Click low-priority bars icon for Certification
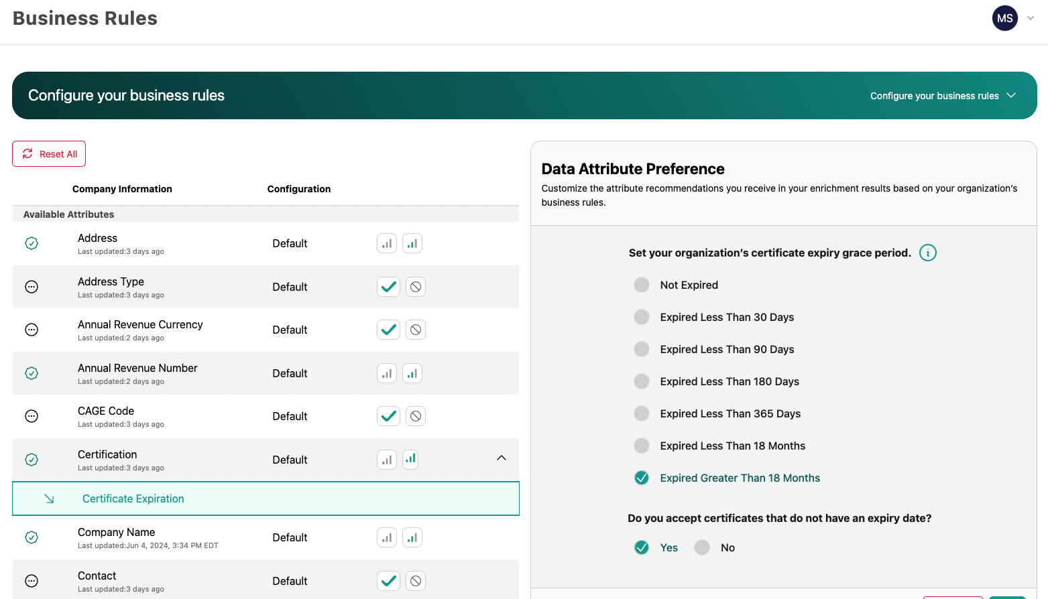1048x599 pixels. pos(387,460)
